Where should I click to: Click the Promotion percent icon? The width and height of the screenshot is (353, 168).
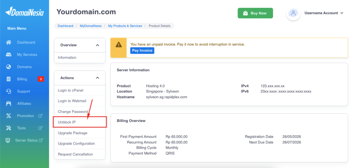pyautogui.click(x=9, y=116)
